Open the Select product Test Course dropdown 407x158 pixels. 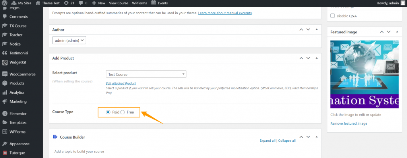pyautogui.click(x=146, y=74)
